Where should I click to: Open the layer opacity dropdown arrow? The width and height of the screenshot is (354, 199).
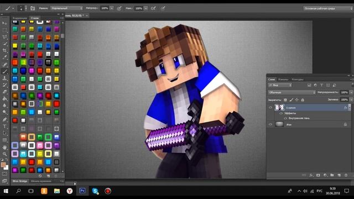click(351, 92)
